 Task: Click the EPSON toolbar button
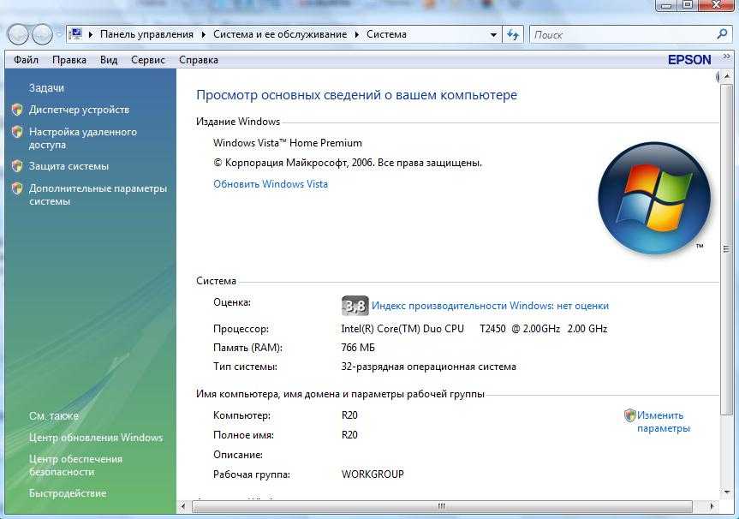pyautogui.click(x=689, y=60)
